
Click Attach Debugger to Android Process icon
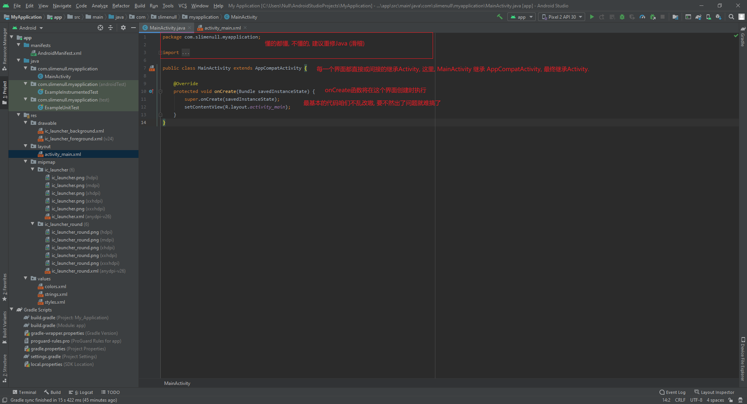pyautogui.click(x=652, y=17)
